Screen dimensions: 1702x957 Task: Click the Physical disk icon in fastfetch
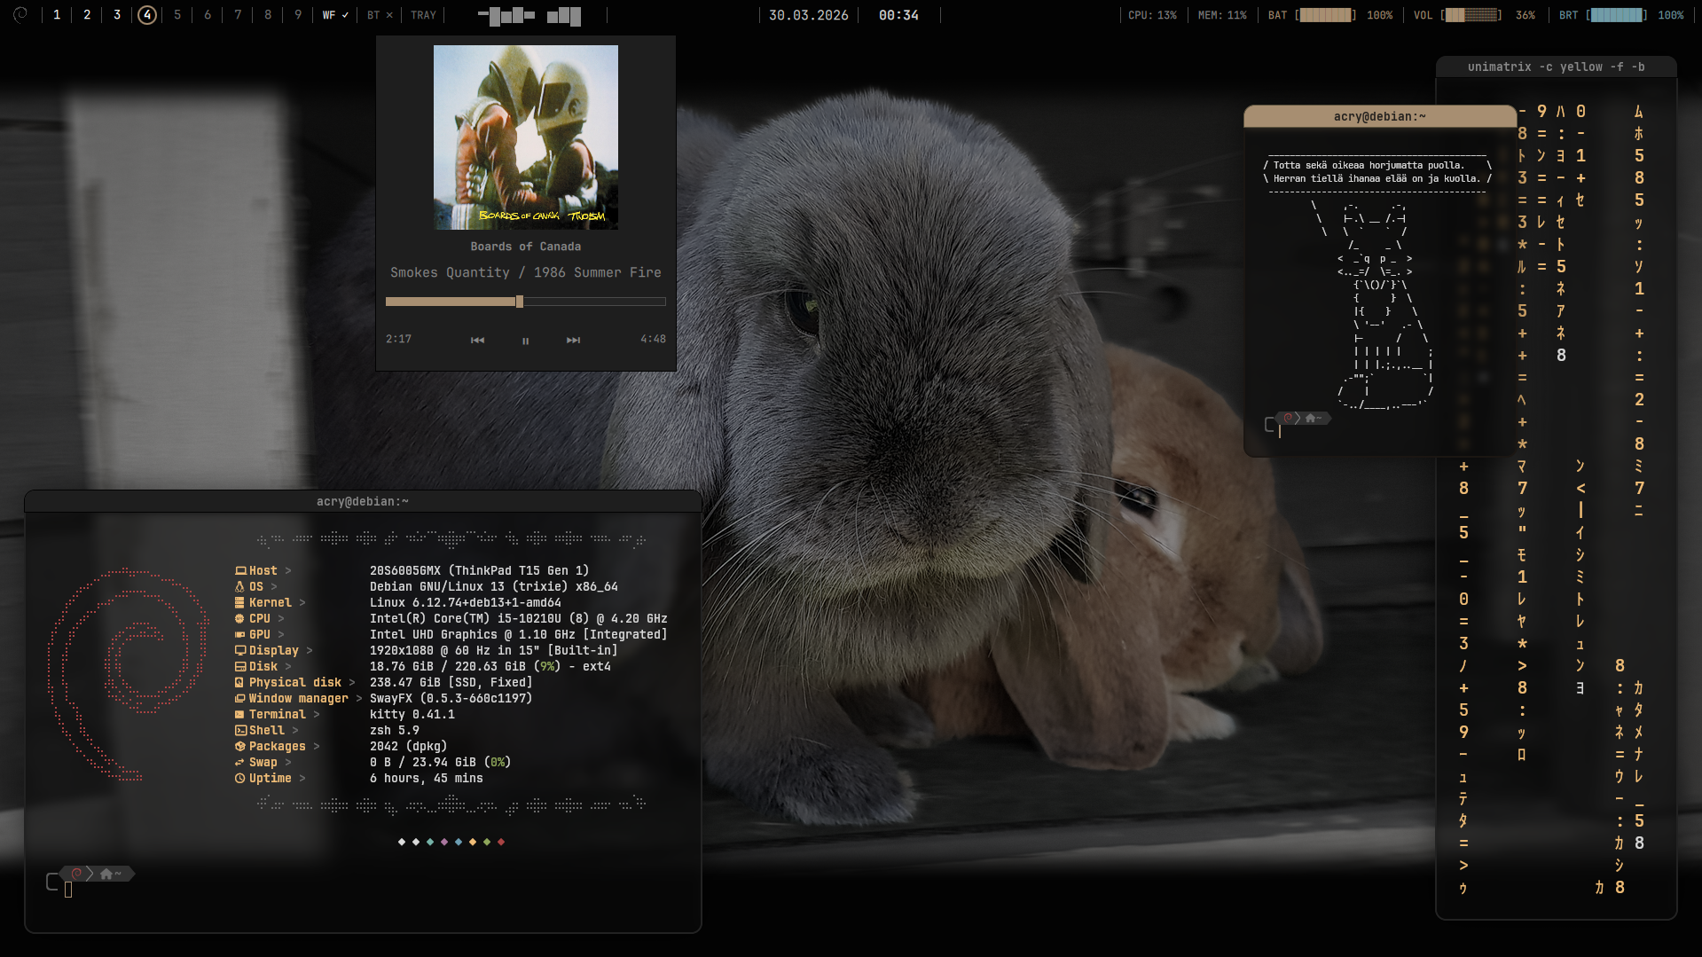pos(239,682)
